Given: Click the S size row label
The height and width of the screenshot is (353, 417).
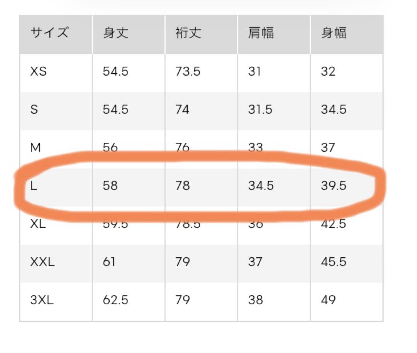Looking at the screenshot, I should coord(34,109).
